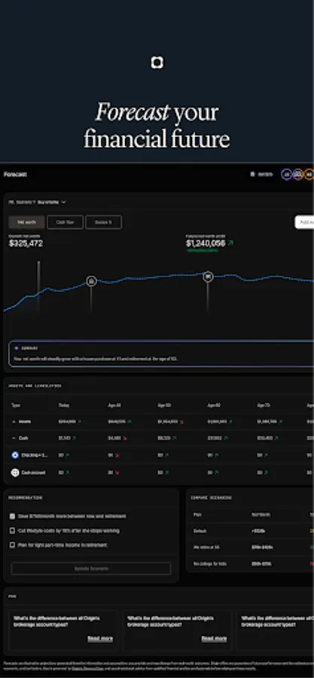The image size is (314, 678).
Task: Click the house milestone marker on the chart
Action: [x=91, y=282]
